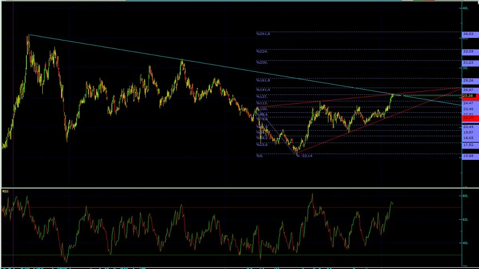Screen dimensions: 479x269
Task: Select the %200, Fibonacci level label
Action: (262, 63)
